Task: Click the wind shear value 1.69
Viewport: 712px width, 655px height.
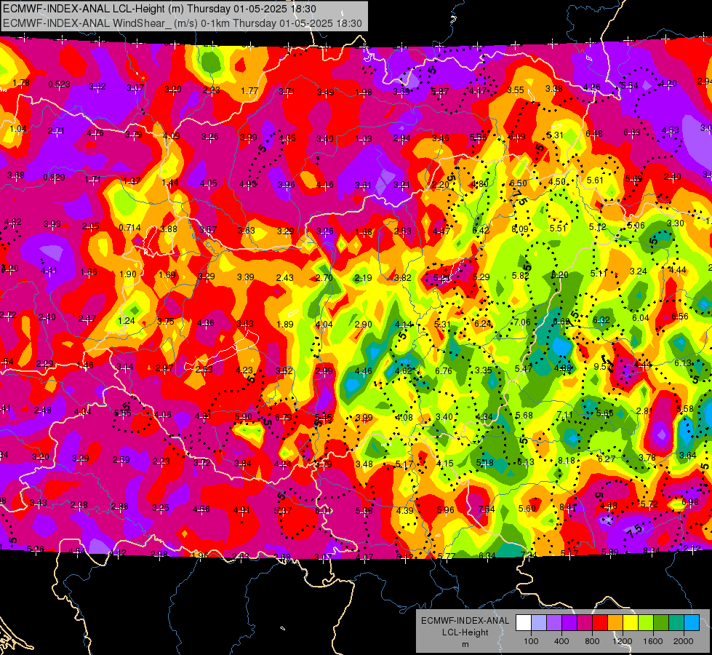Action: (x=167, y=274)
